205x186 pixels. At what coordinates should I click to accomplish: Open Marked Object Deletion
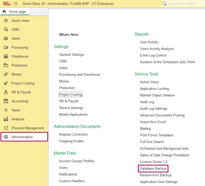pos(157,95)
